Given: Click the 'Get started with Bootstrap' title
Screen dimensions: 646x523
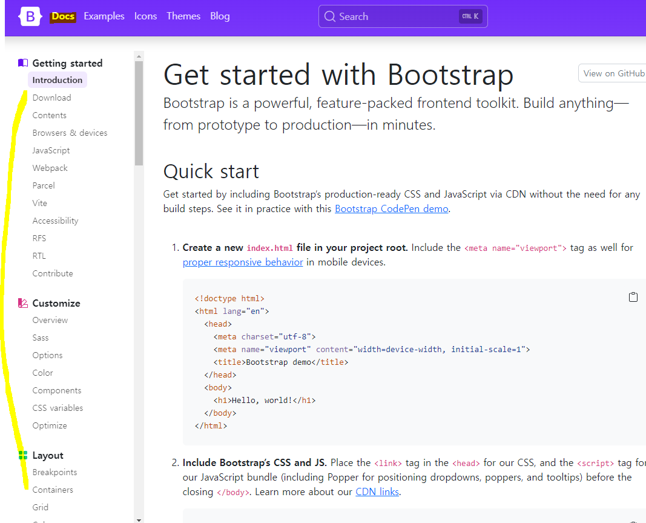Looking at the screenshot, I should pyautogui.click(x=338, y=75).
